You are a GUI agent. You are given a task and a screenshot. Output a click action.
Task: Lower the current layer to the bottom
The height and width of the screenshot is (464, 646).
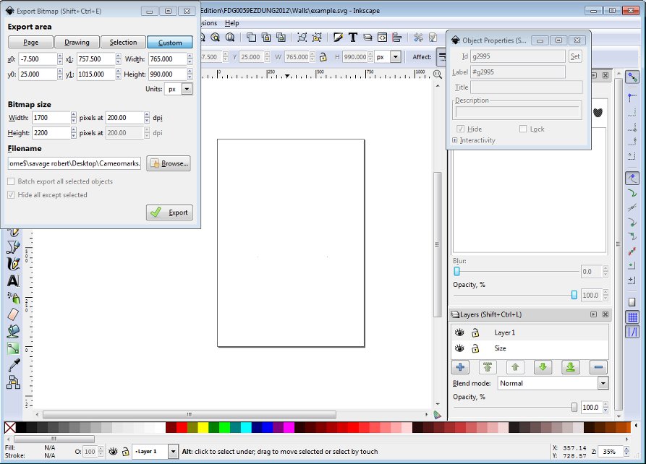tap(571, 367)
